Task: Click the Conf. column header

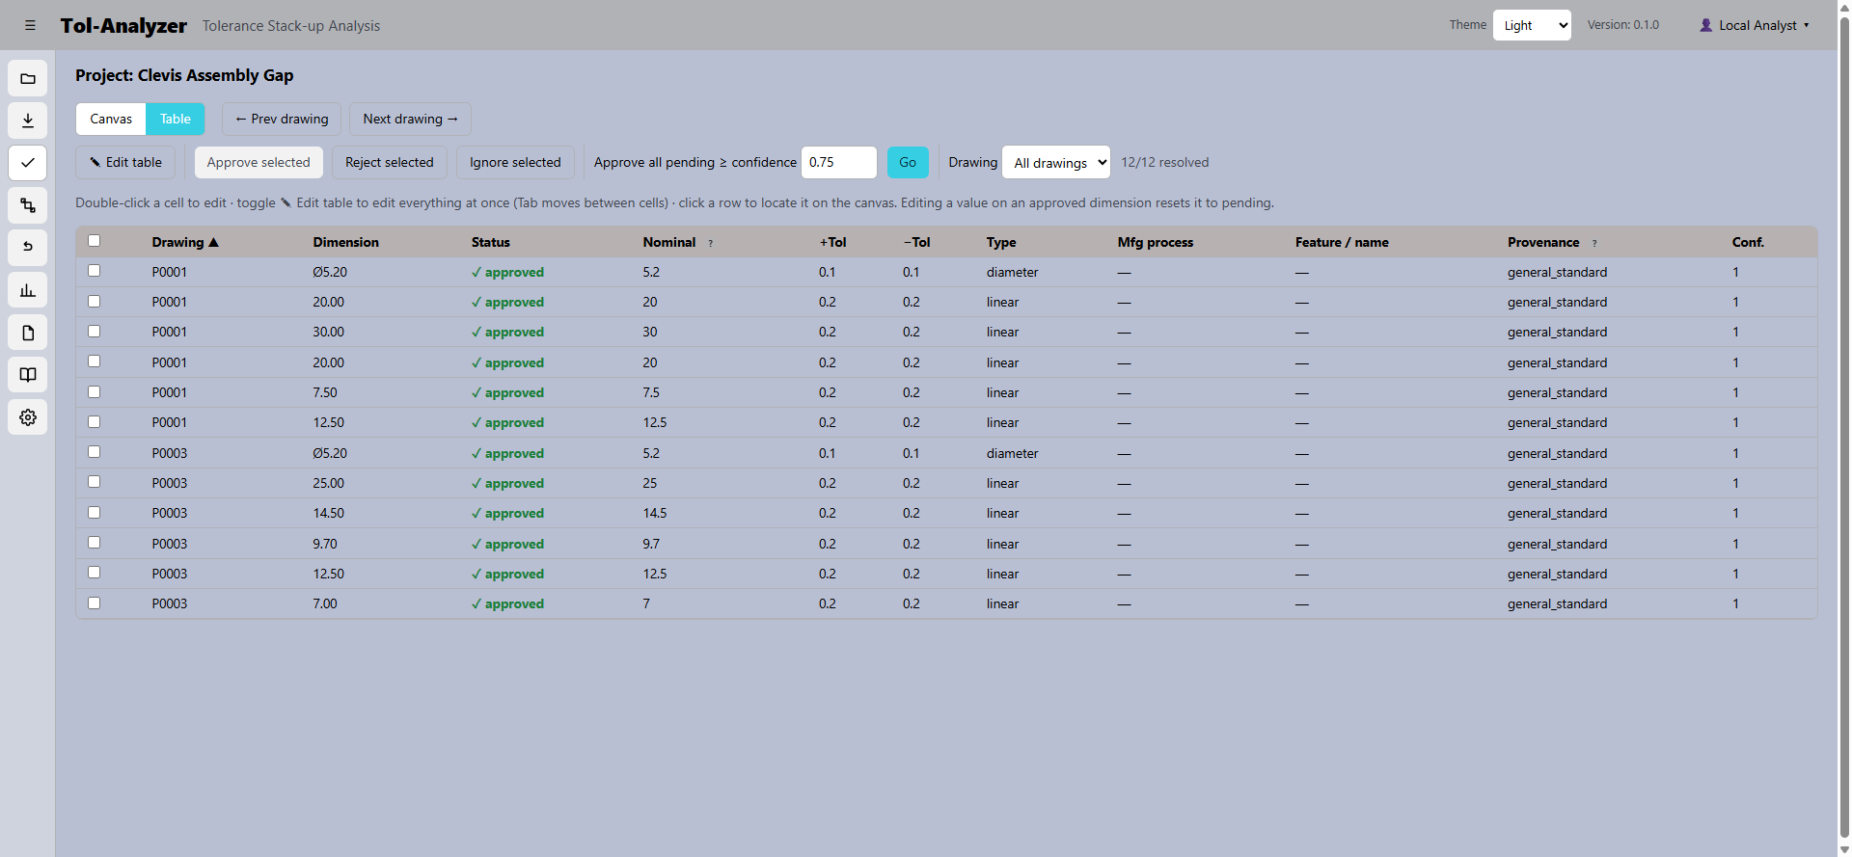Action: (x=1748, y=242)
